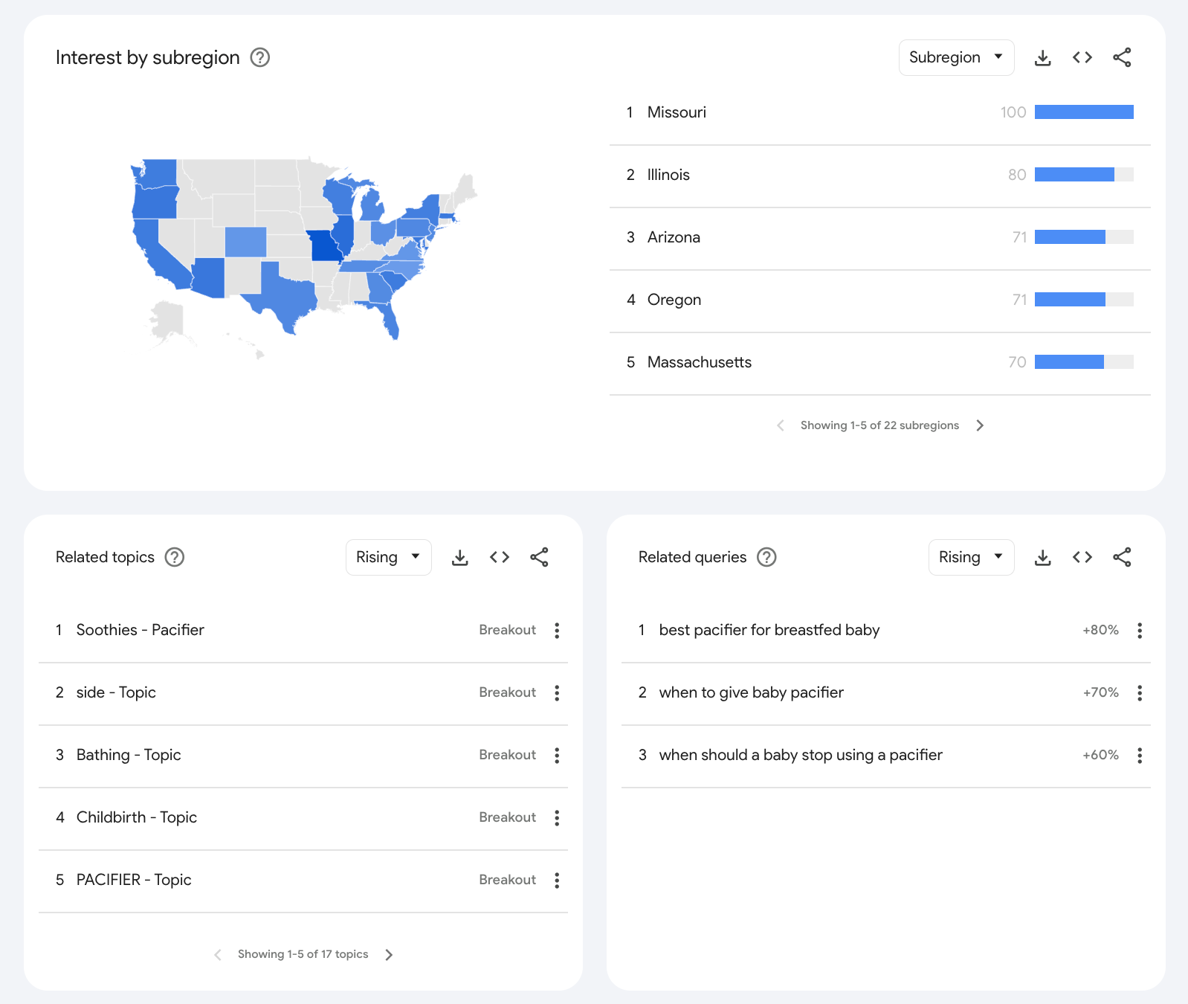Screen dimensions: 1188x1004
Task: Open help tooltip for Related queries
Action: 766,557
